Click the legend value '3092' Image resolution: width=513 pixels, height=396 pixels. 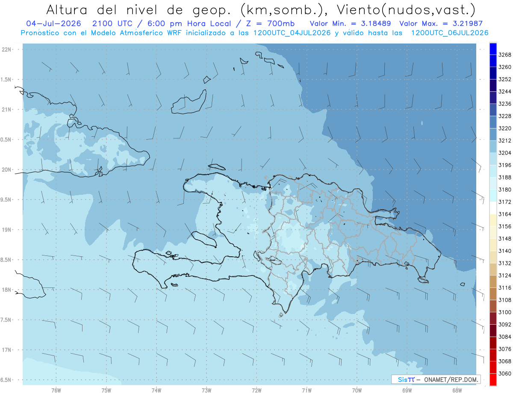(x=505, y=325)
